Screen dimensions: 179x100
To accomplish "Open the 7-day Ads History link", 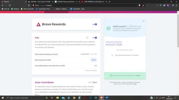I will [x=91, y=71].
